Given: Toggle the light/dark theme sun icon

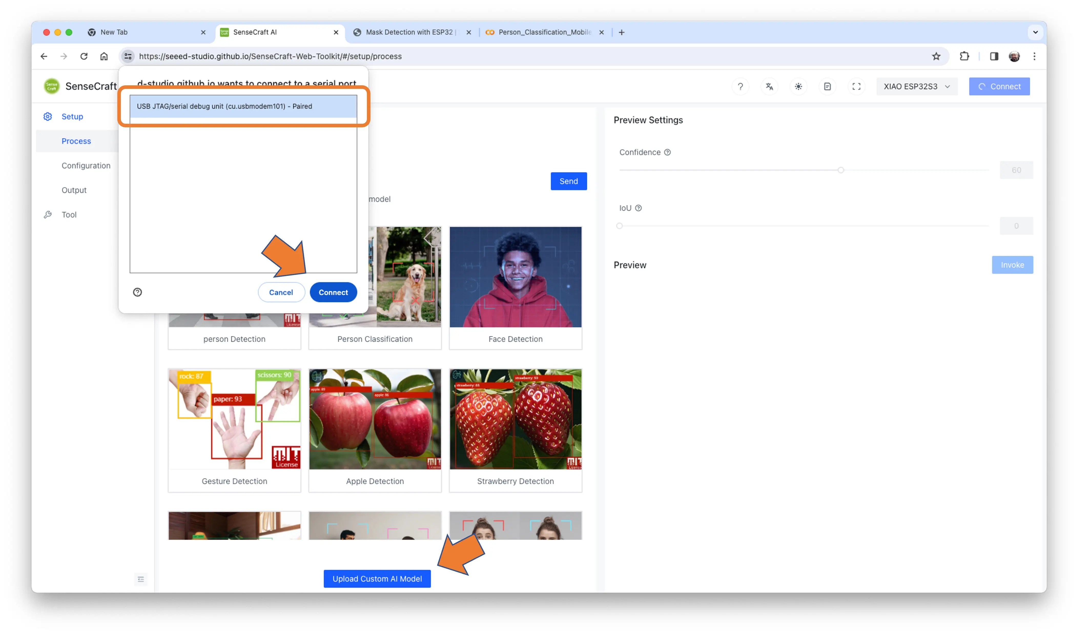Looking at the screenshot, I should pos(798,86).
